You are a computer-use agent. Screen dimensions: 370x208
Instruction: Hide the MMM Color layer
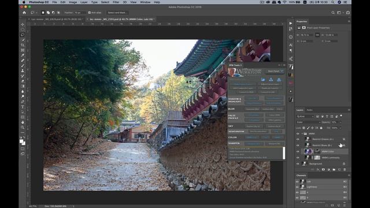298,151
